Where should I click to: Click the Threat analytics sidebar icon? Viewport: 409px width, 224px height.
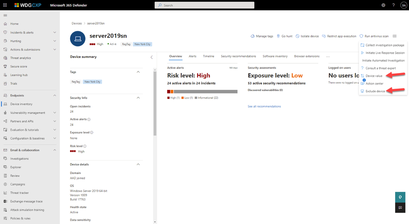point(5,58)
